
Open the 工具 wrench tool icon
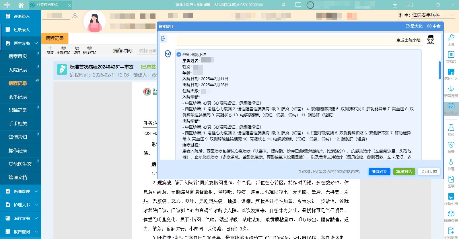[451, 38]
